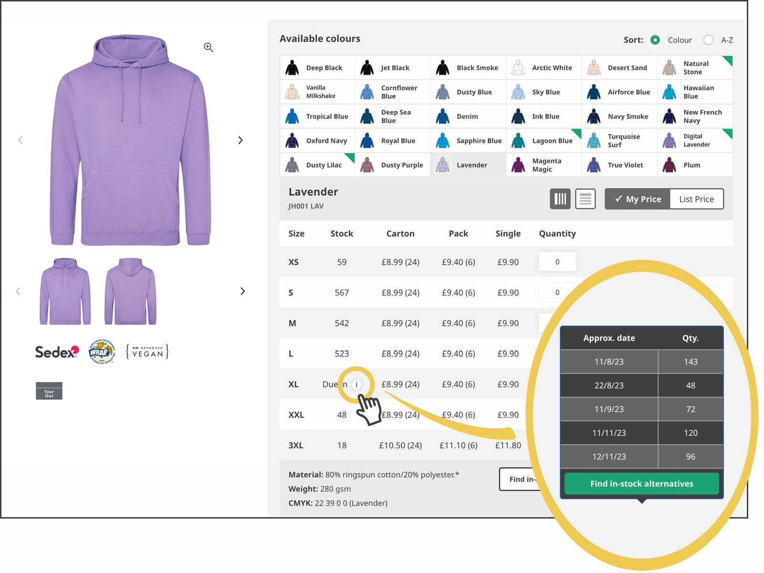This screenshot has height=573, width=764.
Task: Click the Tear Out label icon
Action: point(49,391)
